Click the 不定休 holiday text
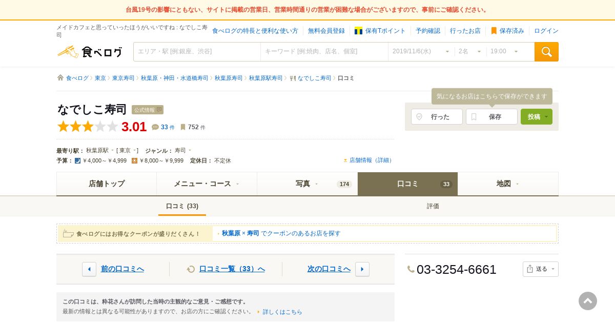The width and height of the screenshot is (615, 323). coord(222,160)
